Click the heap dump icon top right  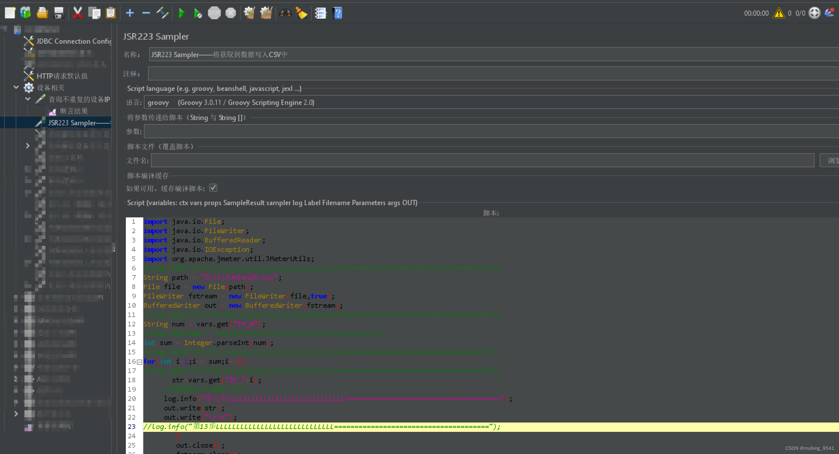(x=829, y=12)
